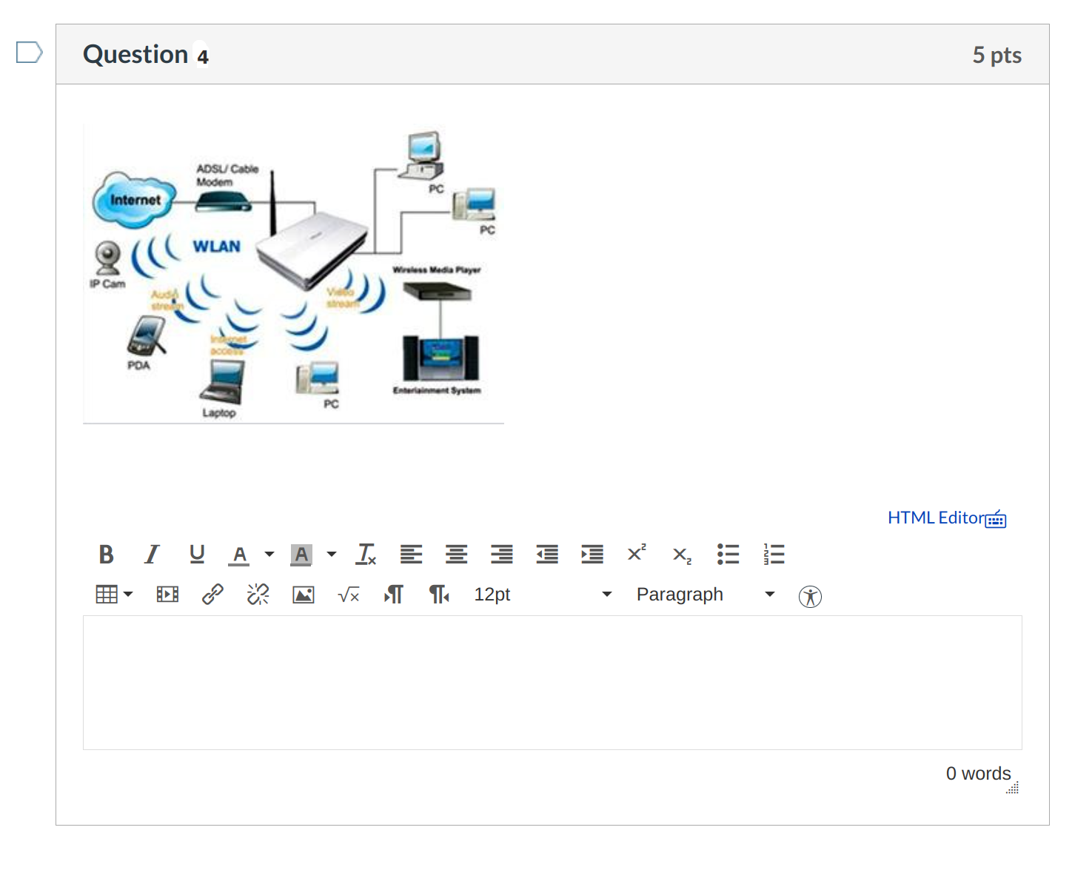Toggle bold formatting in the editor

pyautogui.click(x=107, y=554)
